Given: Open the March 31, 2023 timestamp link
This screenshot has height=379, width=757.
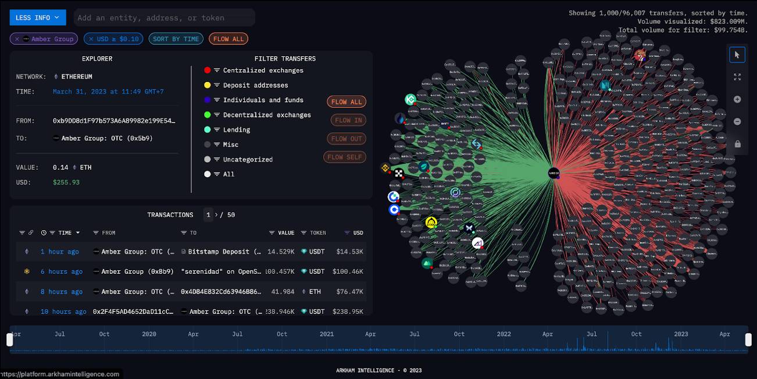Looking at the screenshot, I should [108, 92].
